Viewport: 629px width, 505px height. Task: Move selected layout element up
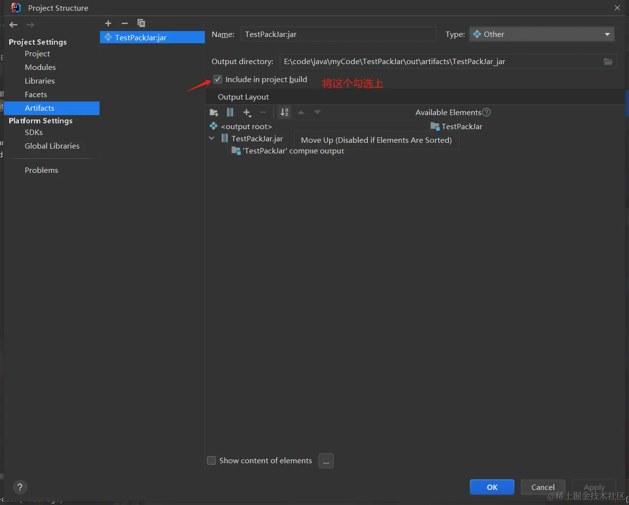[x=301, y=113]
